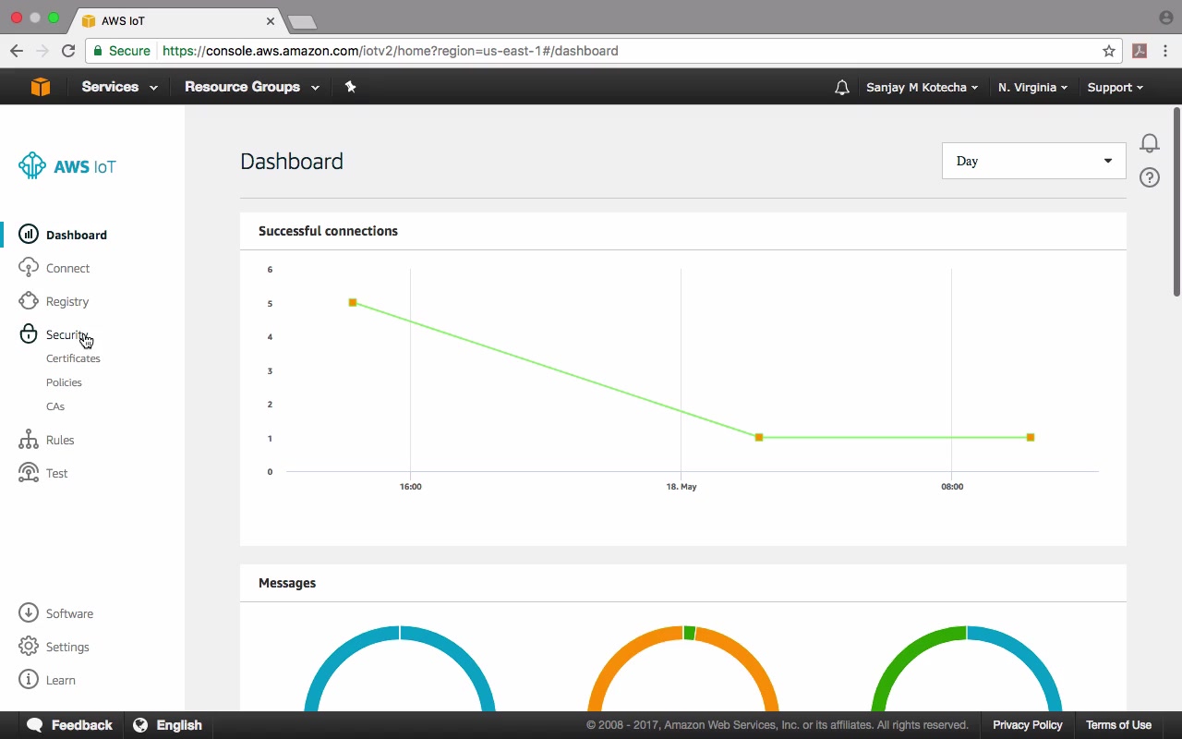Click the 18. May axis label
This screenshot has height=739, width=1182.
click(x=681, y=487)
